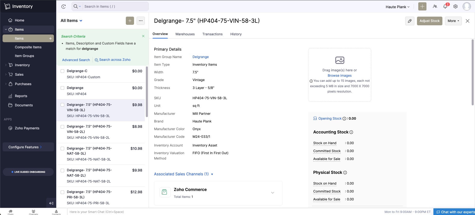Add new item via sidebar Items plus

click(50, 38)
